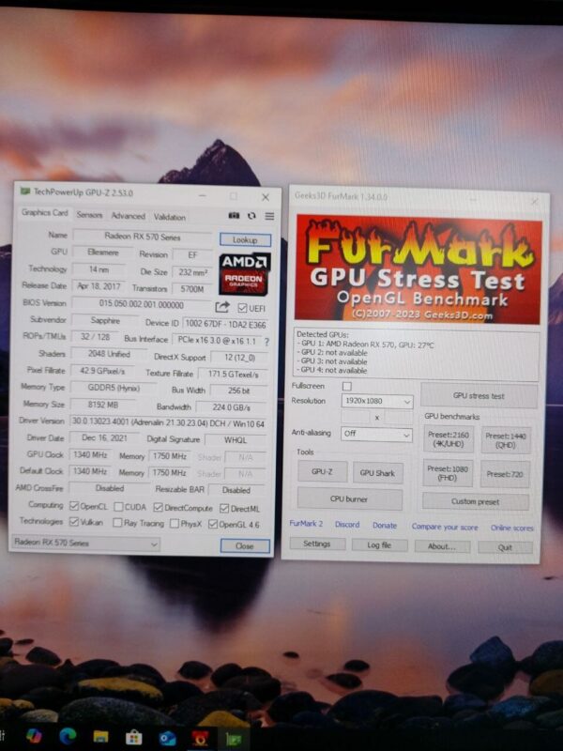
Task: Toggle the OpenCL checkbox
Action: 74,506
